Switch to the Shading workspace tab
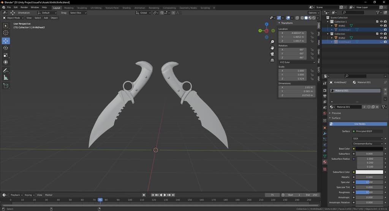Viewport: 389px width, 211px height. pyautogui.click(x=127, y=8)
